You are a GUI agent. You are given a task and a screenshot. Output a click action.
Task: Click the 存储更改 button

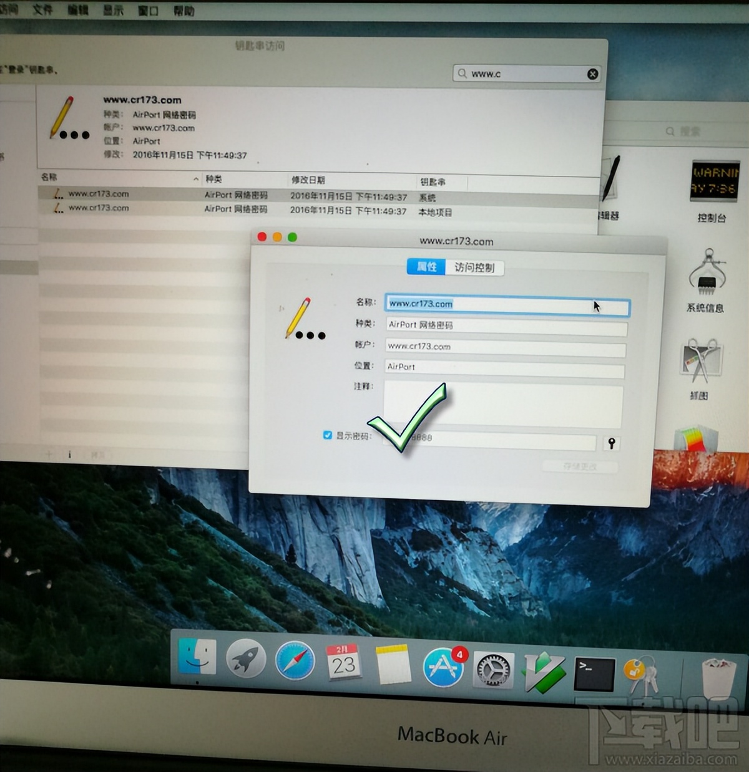click(x=580, y=466)
